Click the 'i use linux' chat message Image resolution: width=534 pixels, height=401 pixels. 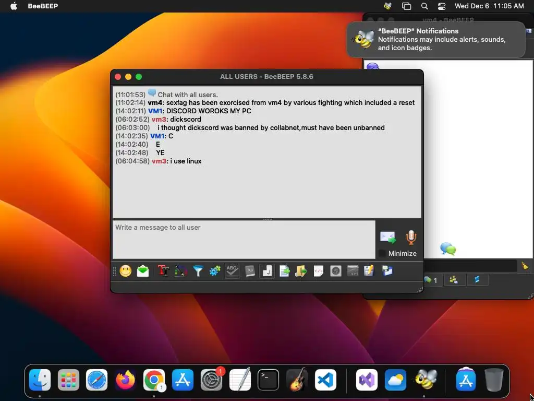186,161
